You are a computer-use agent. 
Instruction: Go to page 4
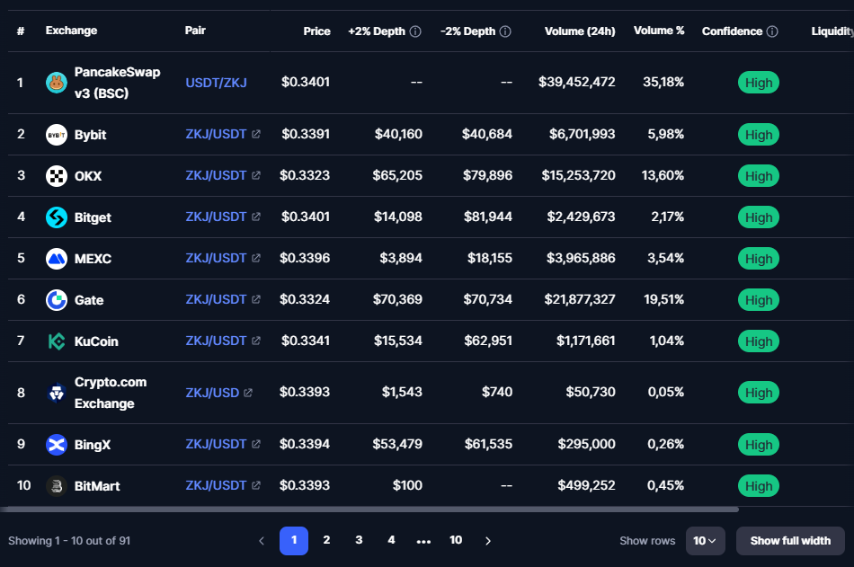pos(391,540)
